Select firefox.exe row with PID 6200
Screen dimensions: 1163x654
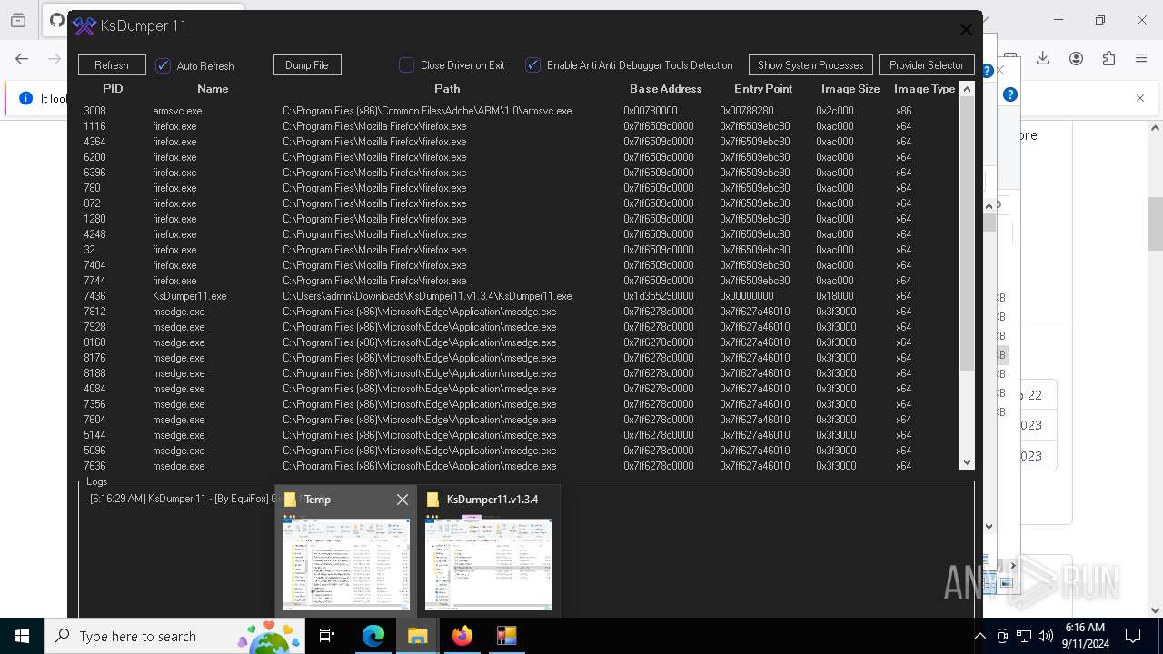pos(518,157)
